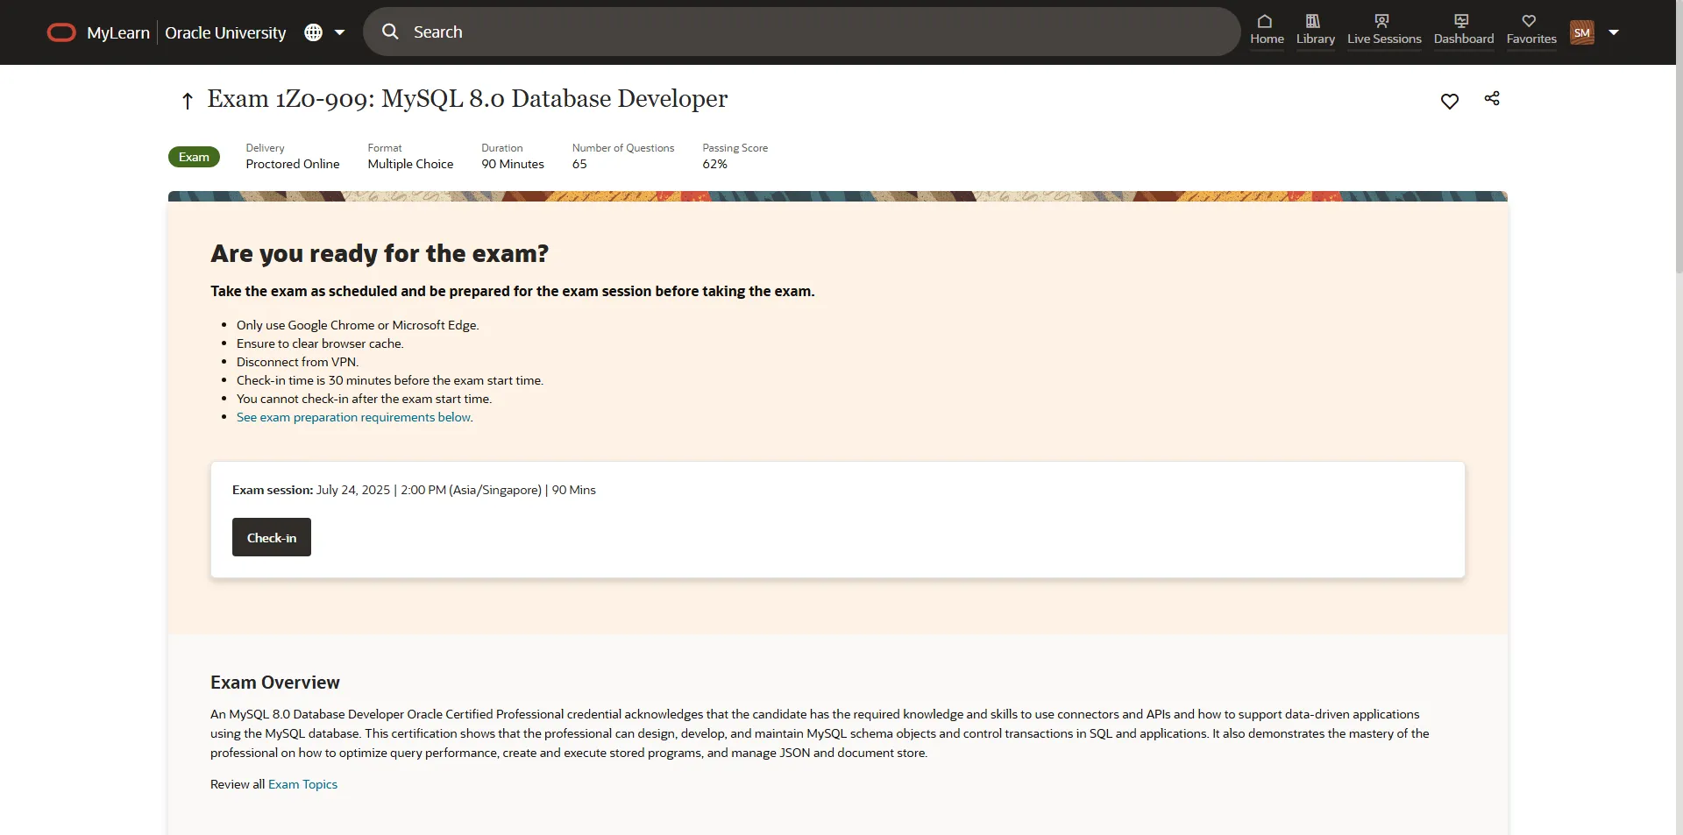Viewport: 1683px width, 835px height.
Task: Expand the user account dropdown arrow
Action: click(x=1614, y=32)
